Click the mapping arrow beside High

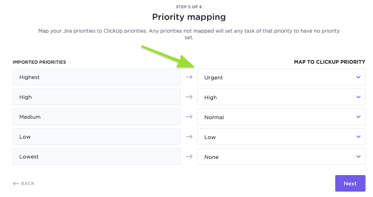pyautogui.click(x=189, y=97)
